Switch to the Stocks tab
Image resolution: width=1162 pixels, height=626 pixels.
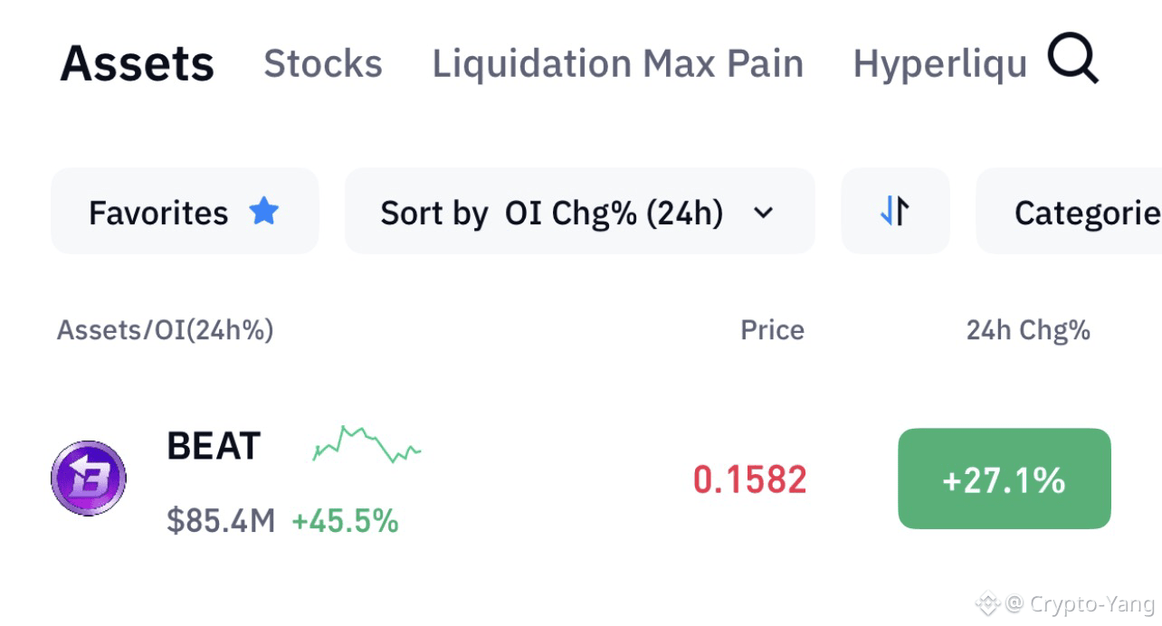[x=323, y=63]
